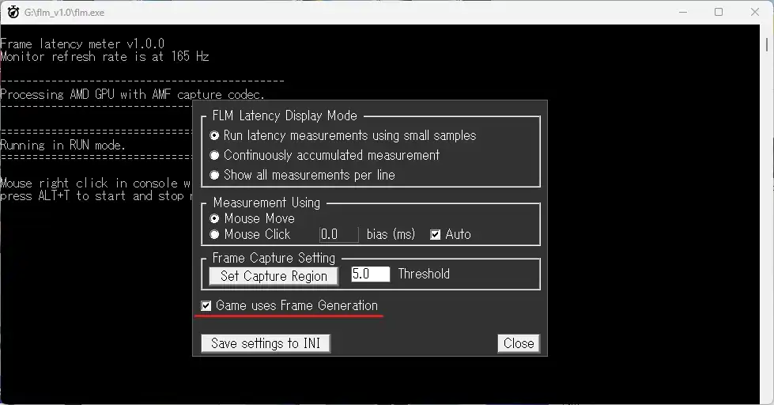The image size is (774, 405).
Task: Dismiss the settings dialog with Close button
Action: pos(518,343)
